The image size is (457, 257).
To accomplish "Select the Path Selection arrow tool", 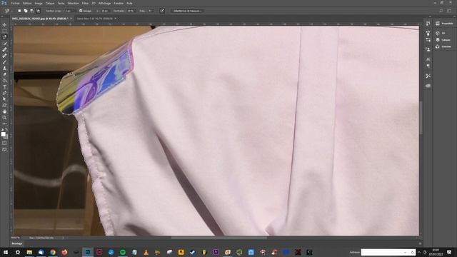I will 4,99.
